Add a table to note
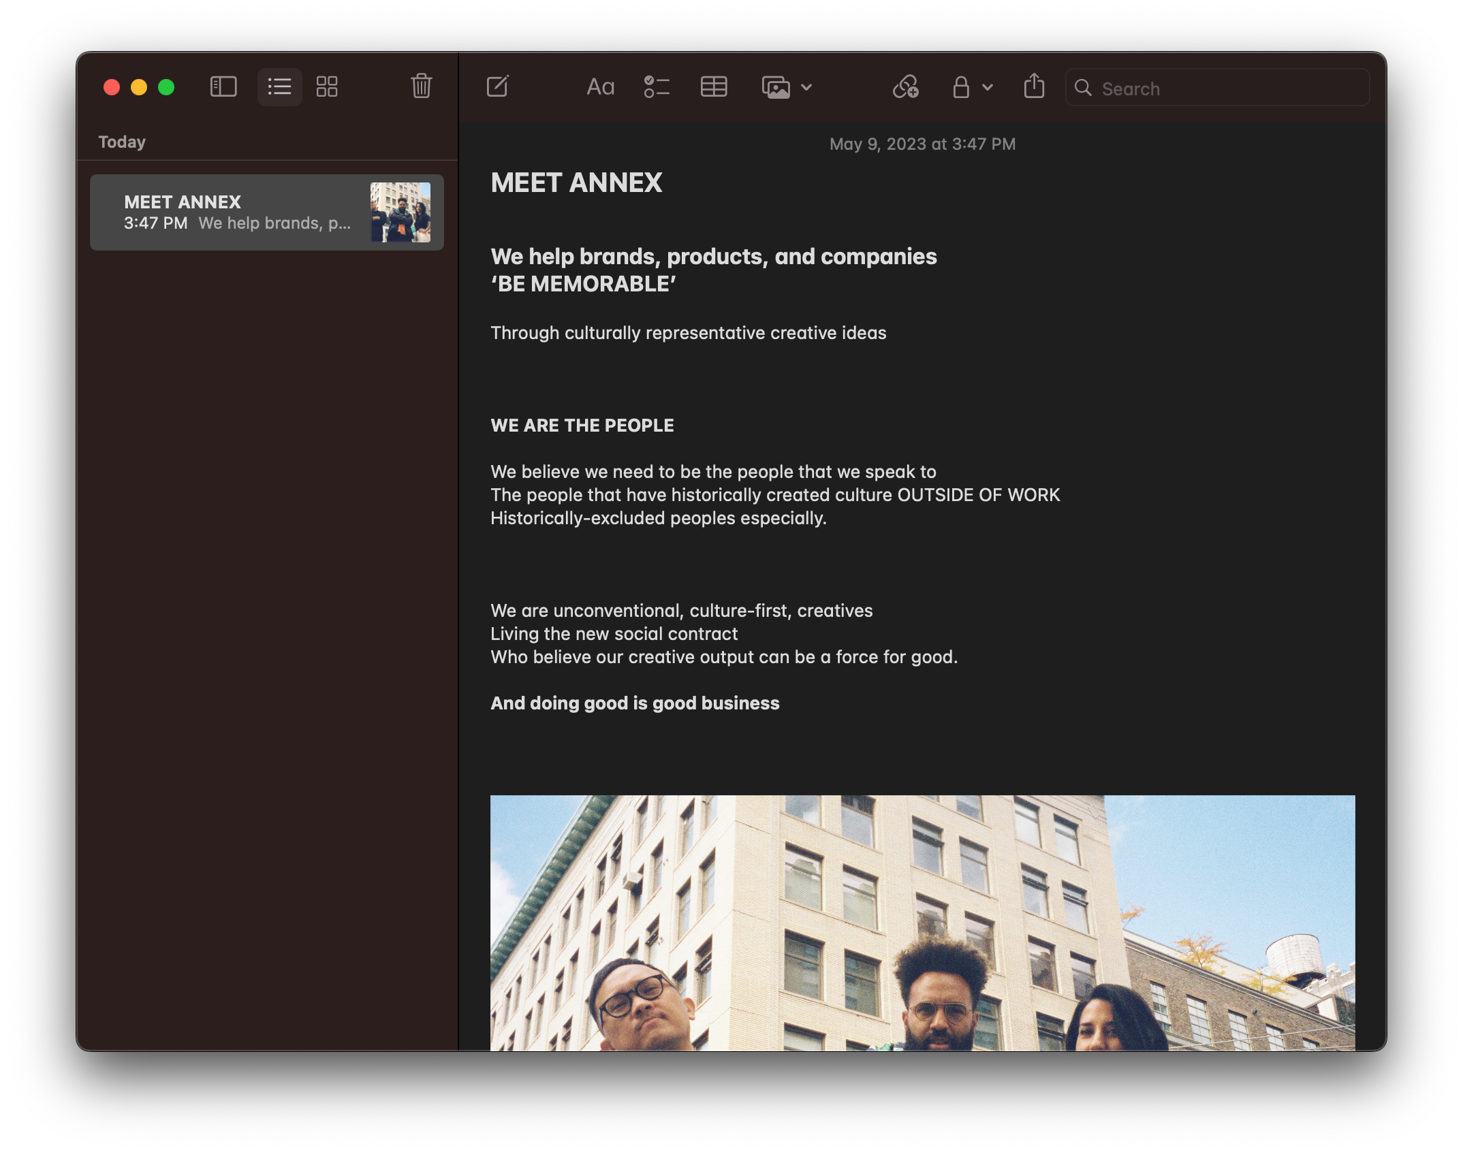Screen dimensions: 1463x1152 714,87
